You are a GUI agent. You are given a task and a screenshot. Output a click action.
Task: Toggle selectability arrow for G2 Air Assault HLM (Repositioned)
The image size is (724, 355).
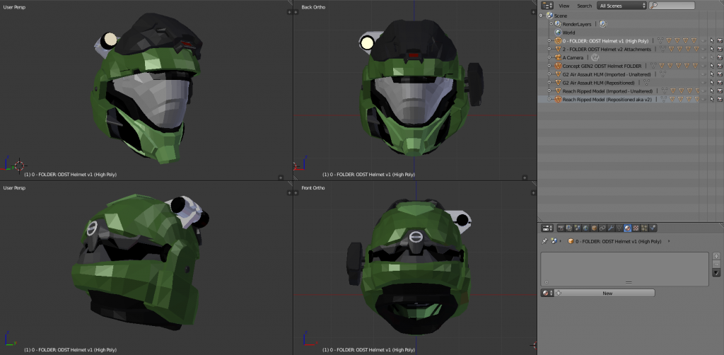pyautogui.click(x=712, y=83)
